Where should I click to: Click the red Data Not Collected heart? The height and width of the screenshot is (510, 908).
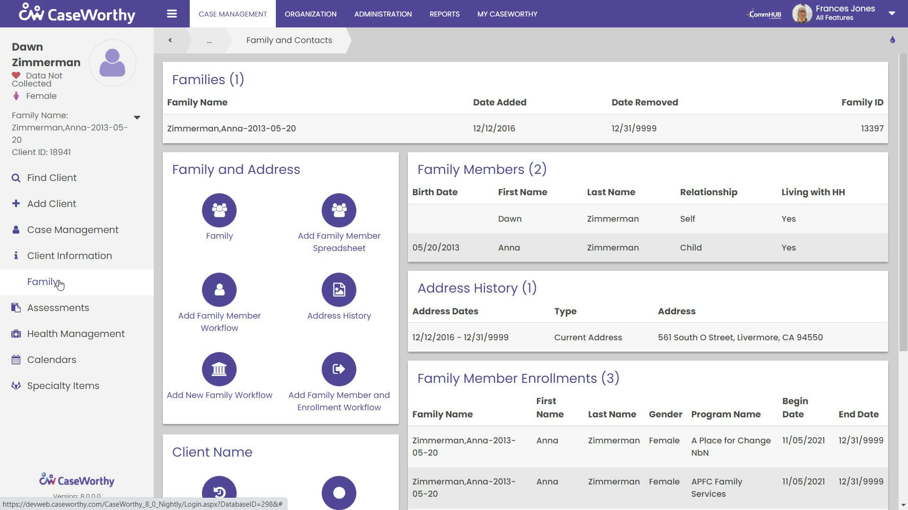click(x=17, y=74)
